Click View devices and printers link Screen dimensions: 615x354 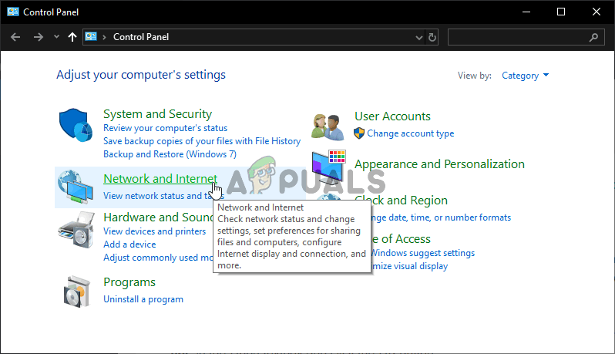pyautogui.click(x=155, y=231)
